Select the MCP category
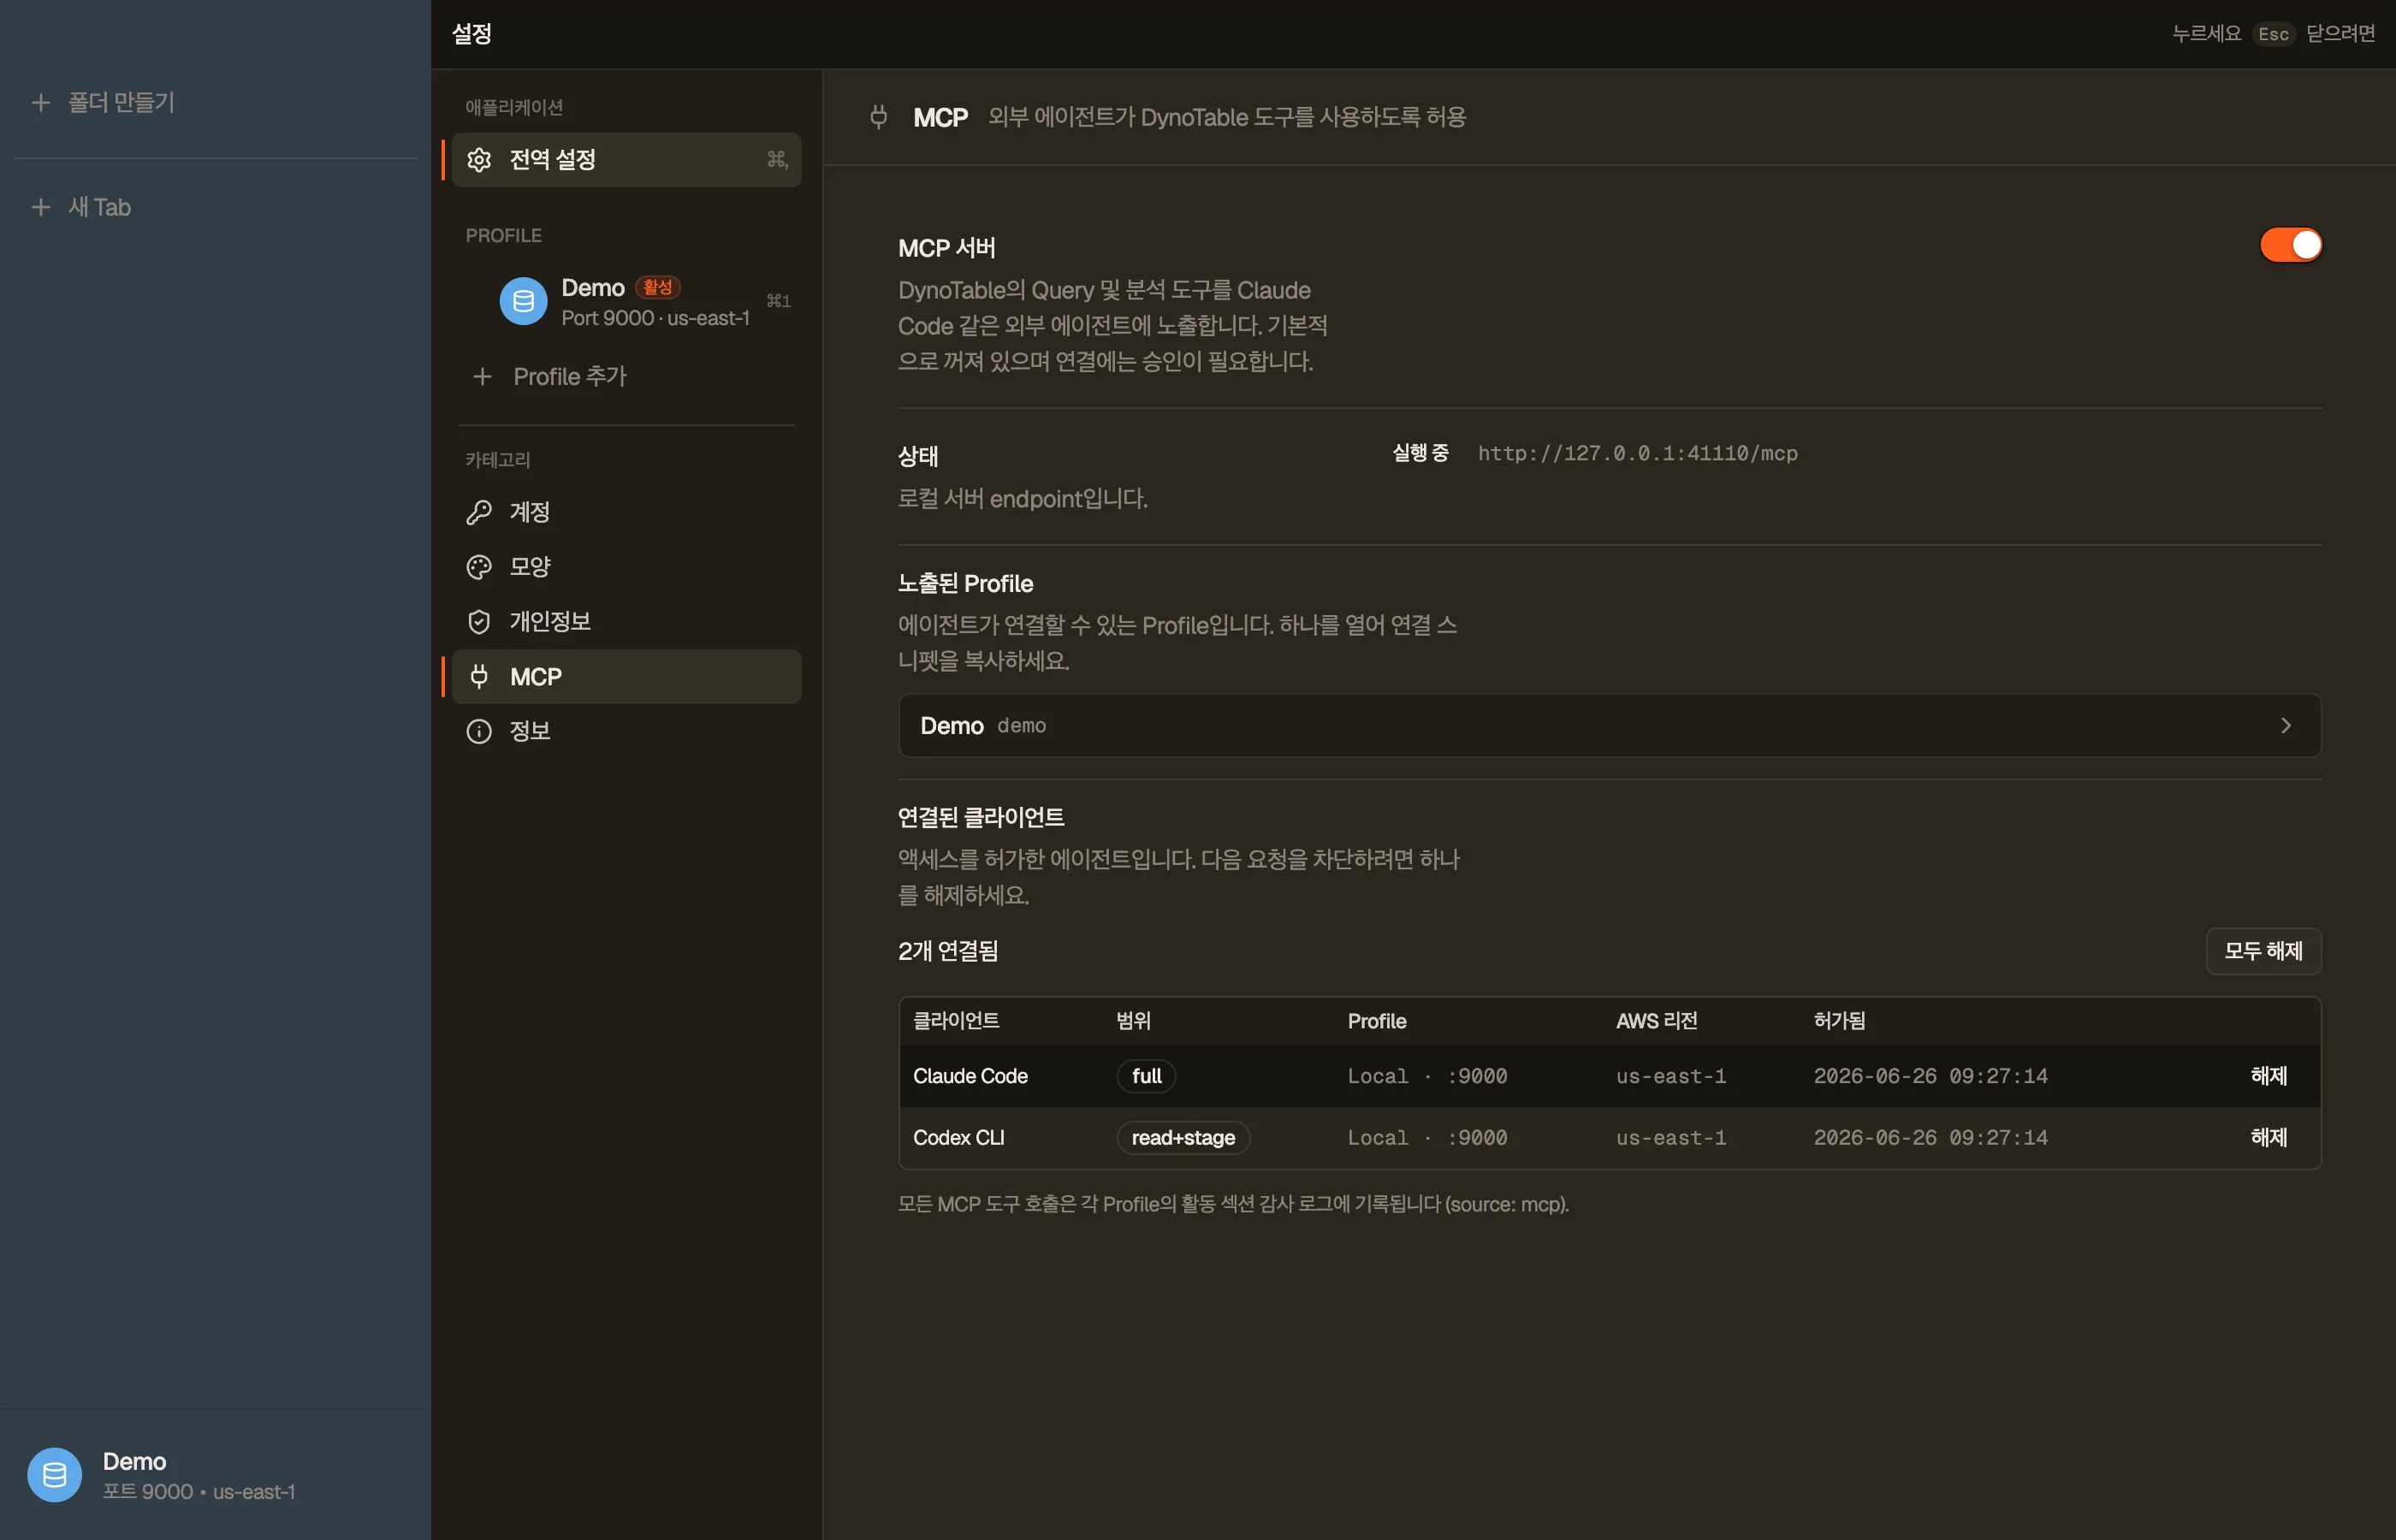The image size is (2396, 1540). tap(626, 677)
